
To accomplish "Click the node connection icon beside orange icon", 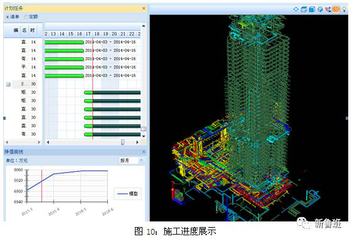I will pyautogui.click(x=328, y=9).
